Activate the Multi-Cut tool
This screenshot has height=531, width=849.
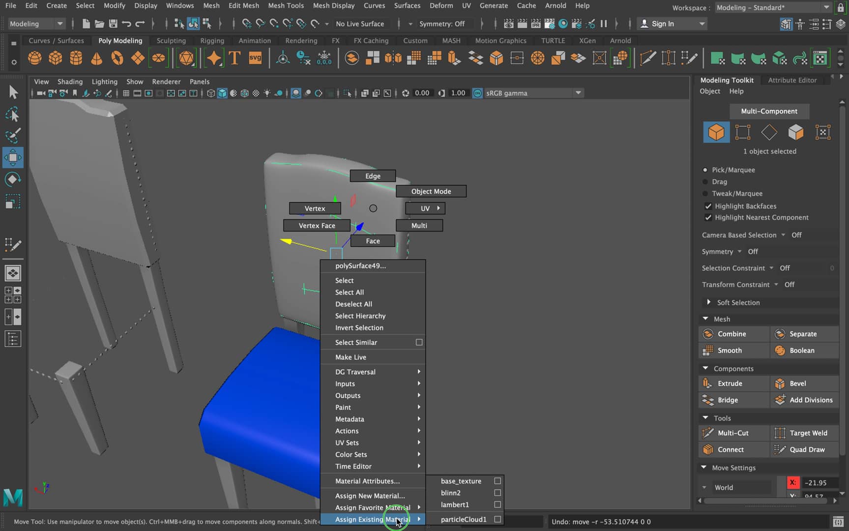pyautogui.click(x=732, y=433)
